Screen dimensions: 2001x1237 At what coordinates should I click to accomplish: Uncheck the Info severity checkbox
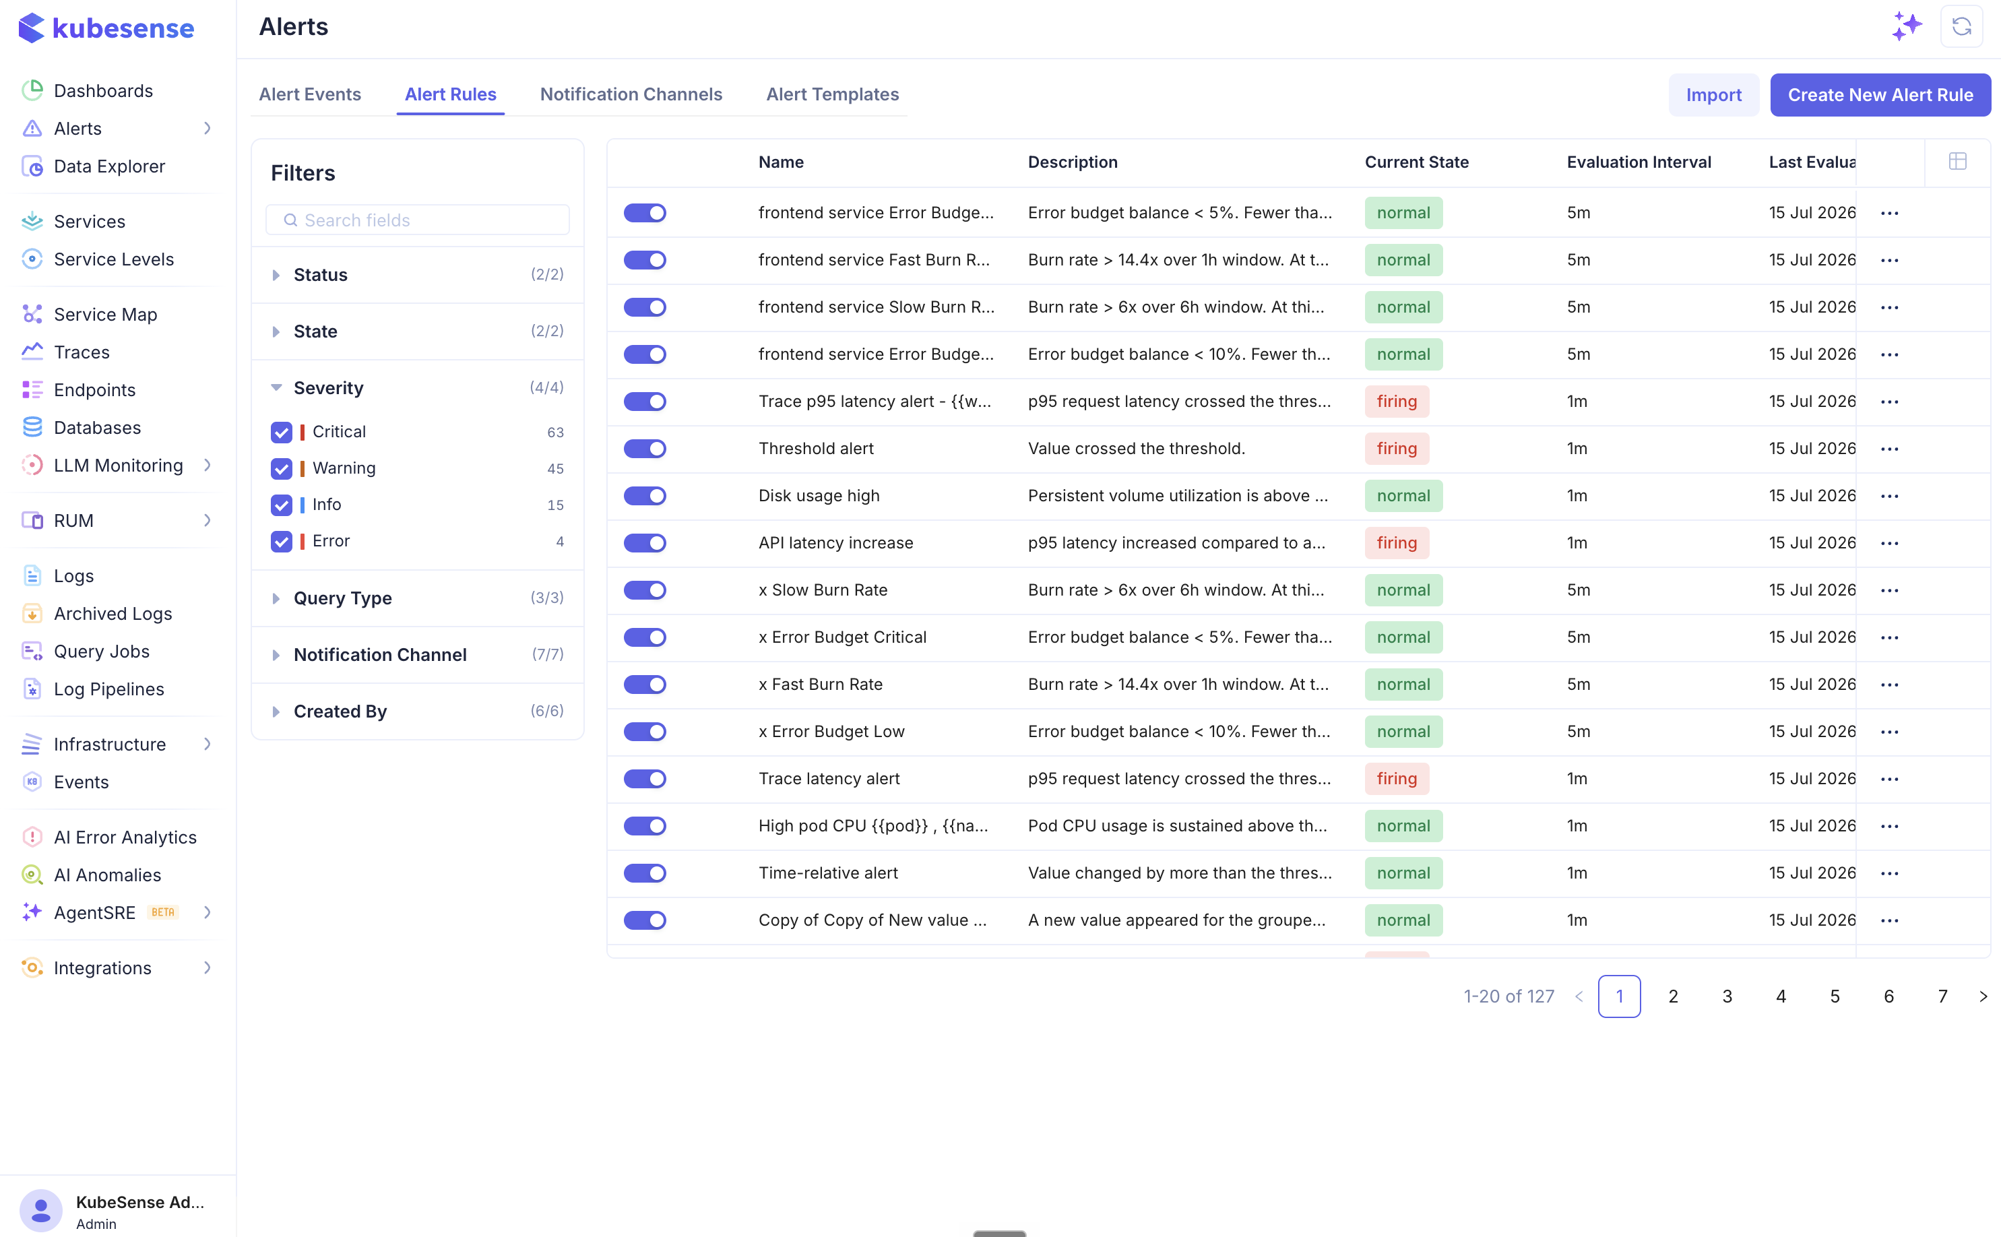282,505
